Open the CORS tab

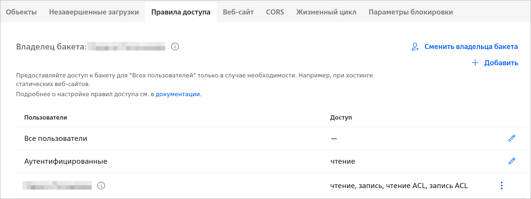[275, 12]
